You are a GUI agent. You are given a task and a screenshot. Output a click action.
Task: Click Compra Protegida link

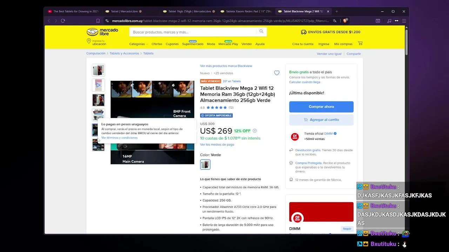(x=308, y=163)
